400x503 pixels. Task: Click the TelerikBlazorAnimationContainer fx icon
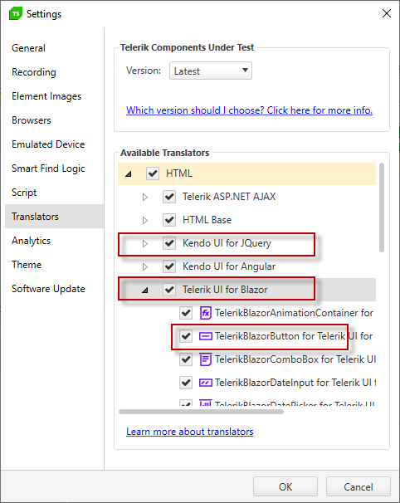click(x=206, y=313)
